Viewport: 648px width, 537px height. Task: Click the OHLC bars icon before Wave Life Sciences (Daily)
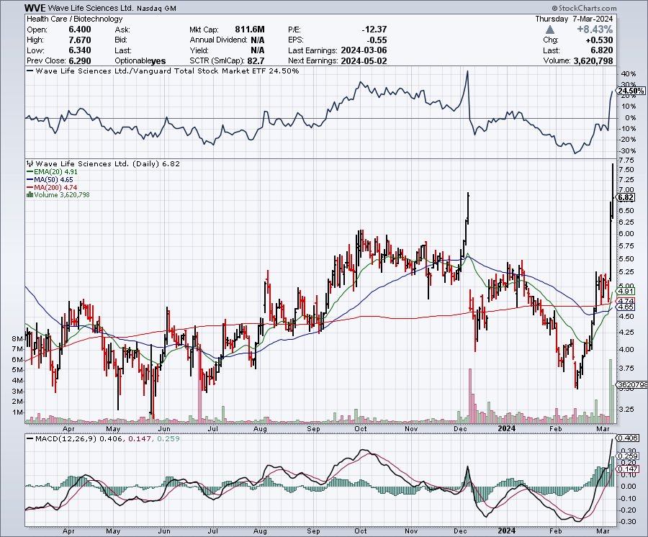[29, 163]
